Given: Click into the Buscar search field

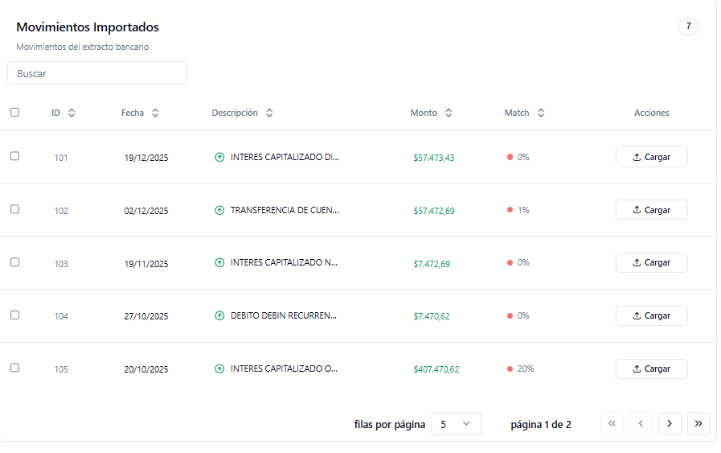Looking at the screenshot, I should (x=97, y=73).
